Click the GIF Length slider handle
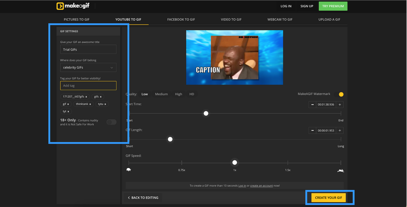The height and width of the screenshot is (207, 407). coord(170,139)
